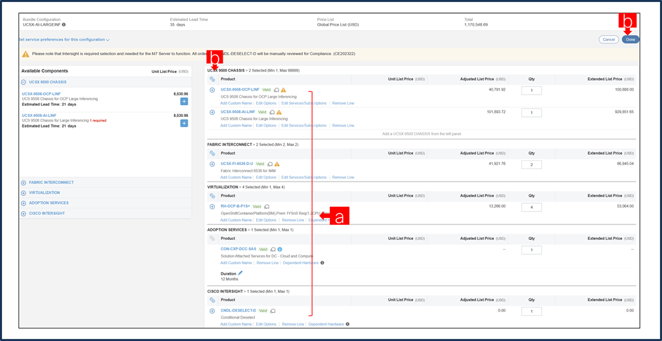The width and height of the screenshot is (662, 341).
Task: Click the Qty field for UCSX-FI-6536-D-U
Action: coord(531,165)
